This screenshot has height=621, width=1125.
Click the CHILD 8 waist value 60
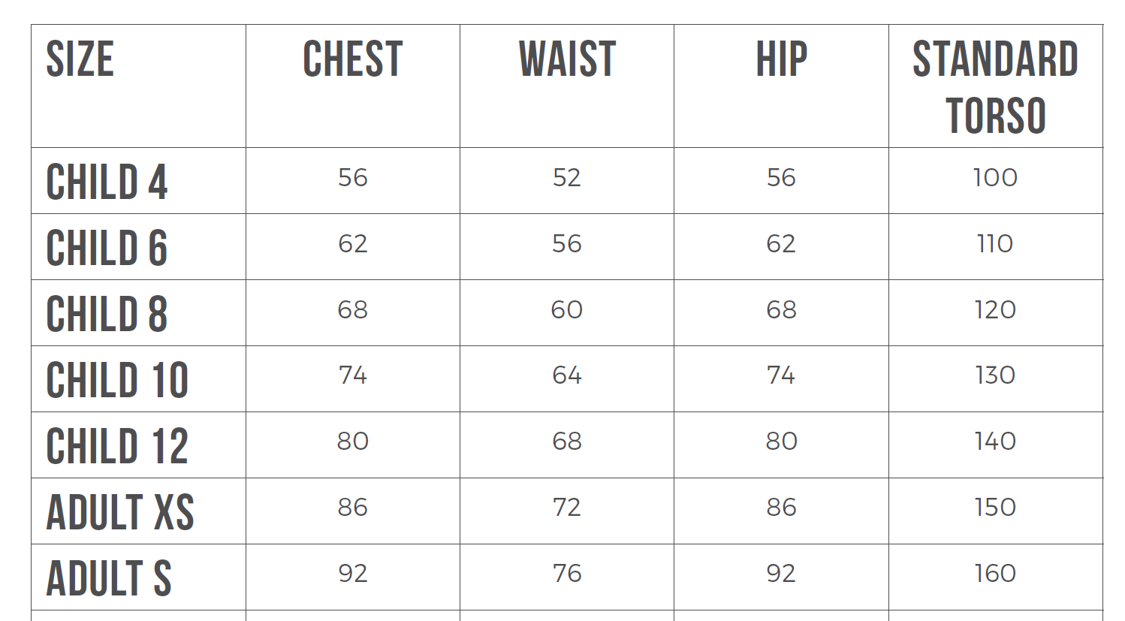click(x=567, y=310)
